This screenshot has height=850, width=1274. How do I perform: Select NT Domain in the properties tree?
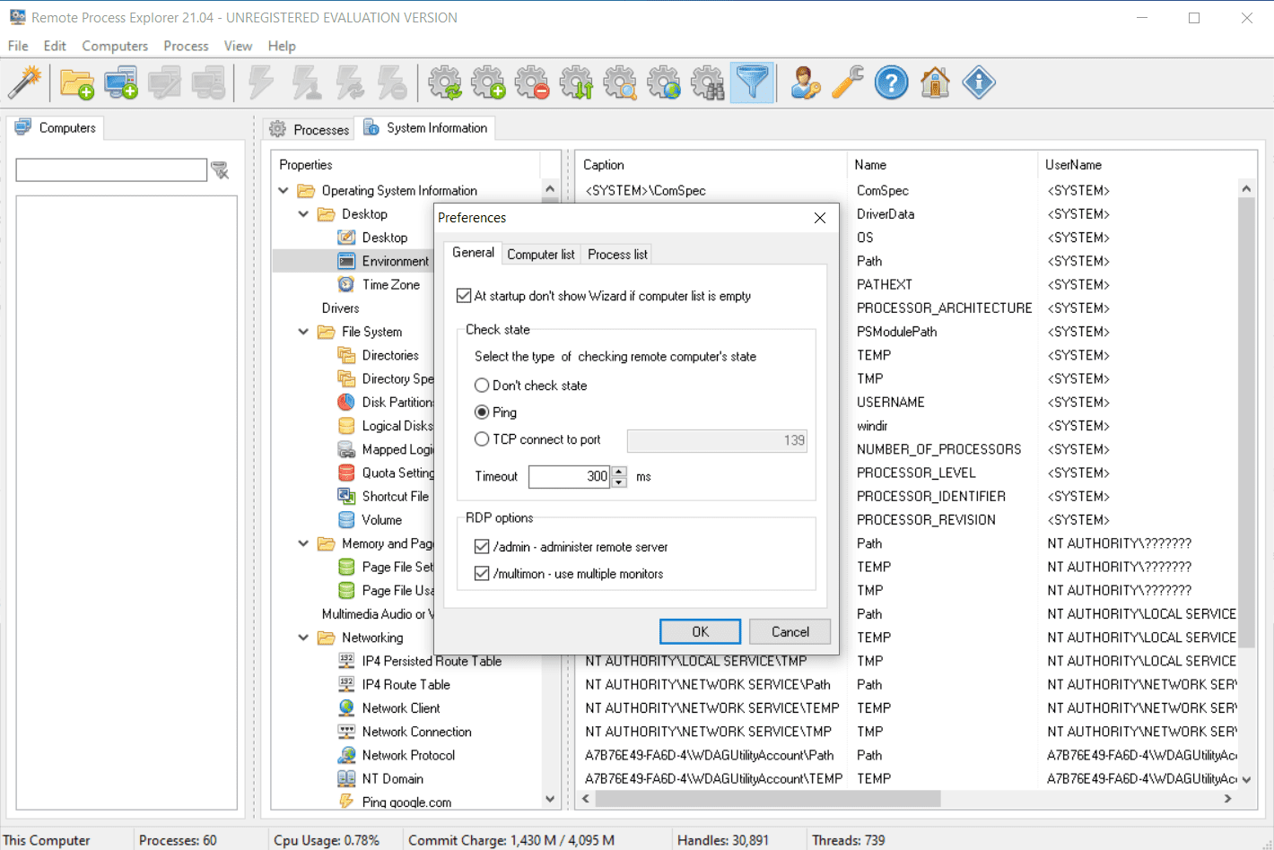point(392,779)
